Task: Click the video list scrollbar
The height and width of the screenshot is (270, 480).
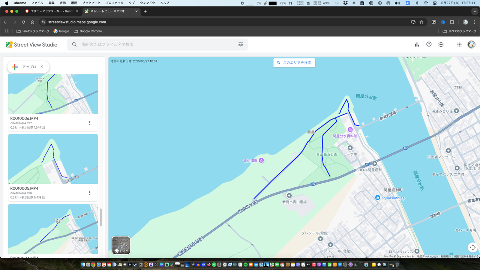Action: coord(100,217)
